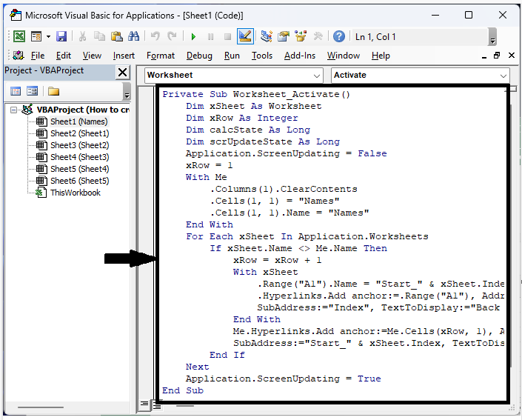Viewport: 522px width, 420px height.
Task: Open VBA Help question mark icon
Action: [339, 36]
